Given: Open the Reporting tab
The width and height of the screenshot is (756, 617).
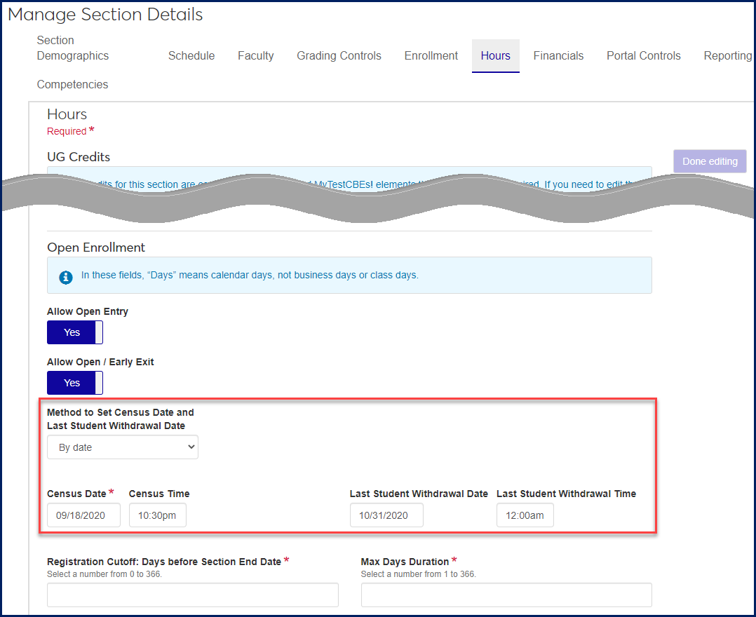Looking at the screenshot, I should click(x=727, y=55).
